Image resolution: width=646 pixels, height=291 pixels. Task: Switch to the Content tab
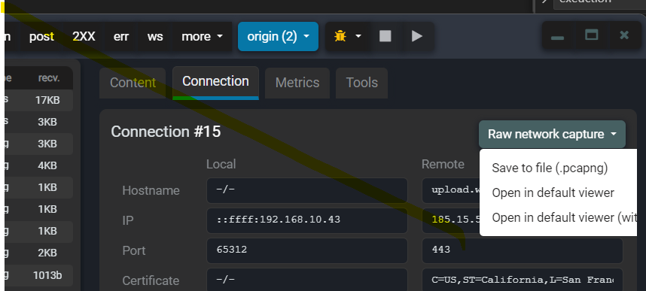pos(133,83)
